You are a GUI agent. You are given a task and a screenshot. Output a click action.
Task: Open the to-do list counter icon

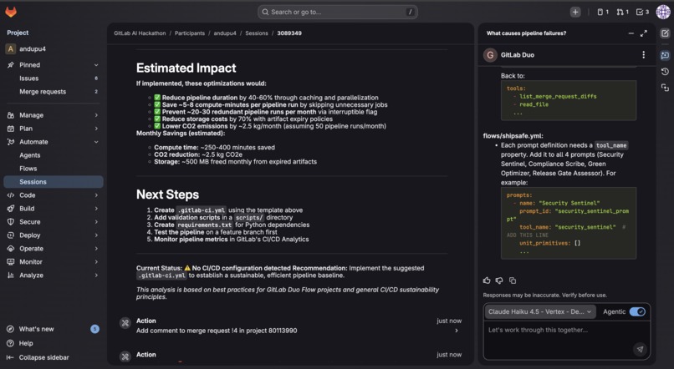click(x=642, y=12)
